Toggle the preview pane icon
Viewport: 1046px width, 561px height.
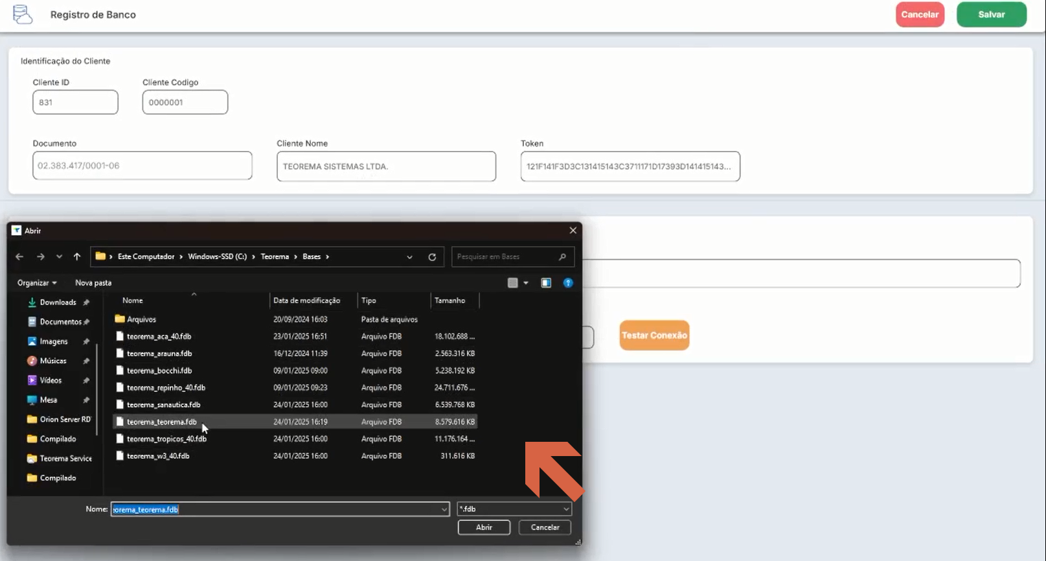546,283
